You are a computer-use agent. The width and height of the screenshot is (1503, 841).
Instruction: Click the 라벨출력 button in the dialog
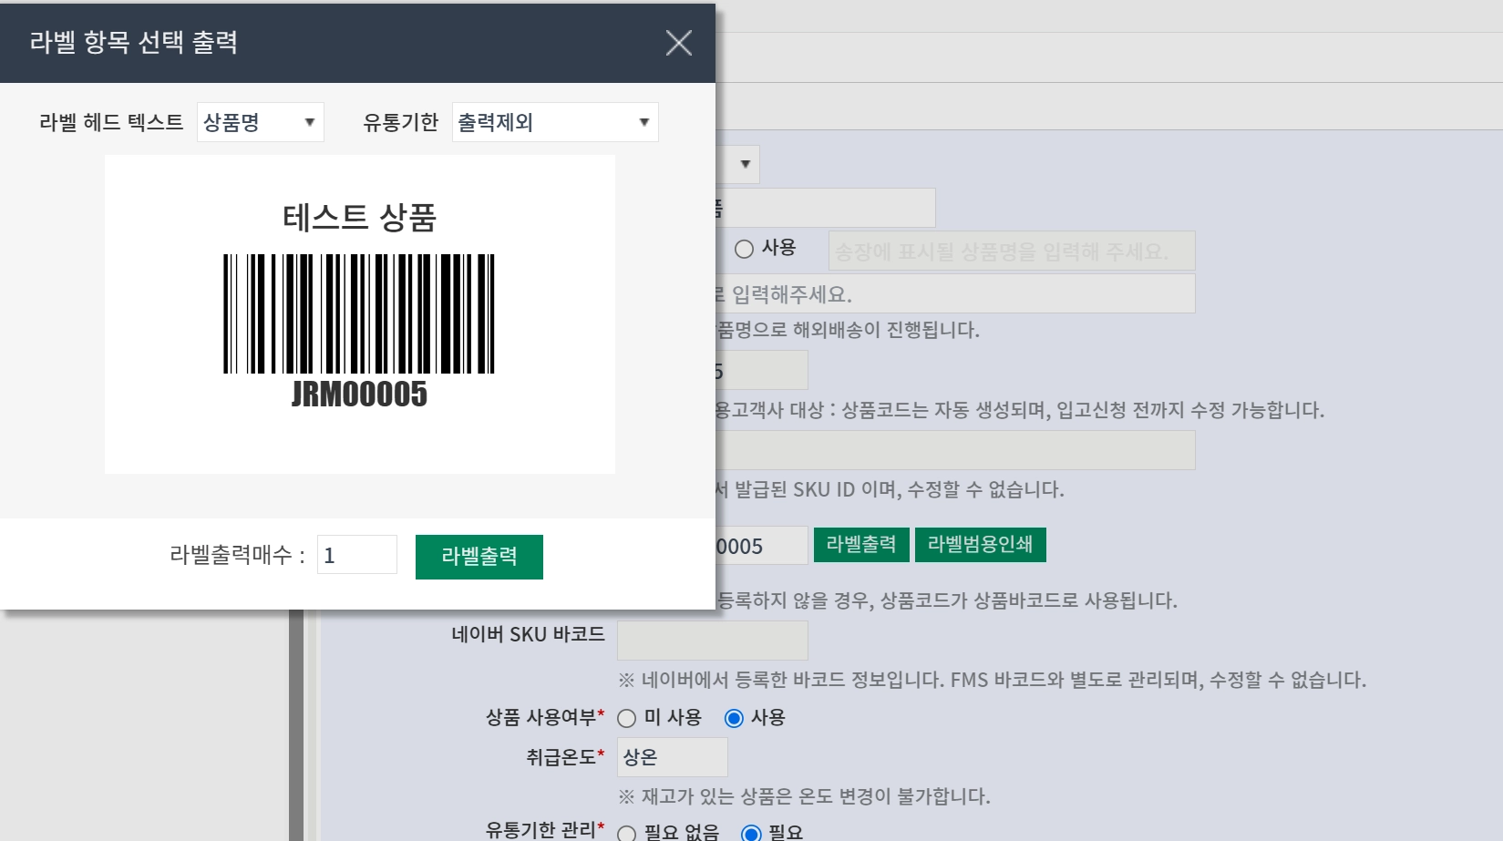coord(479,557)
